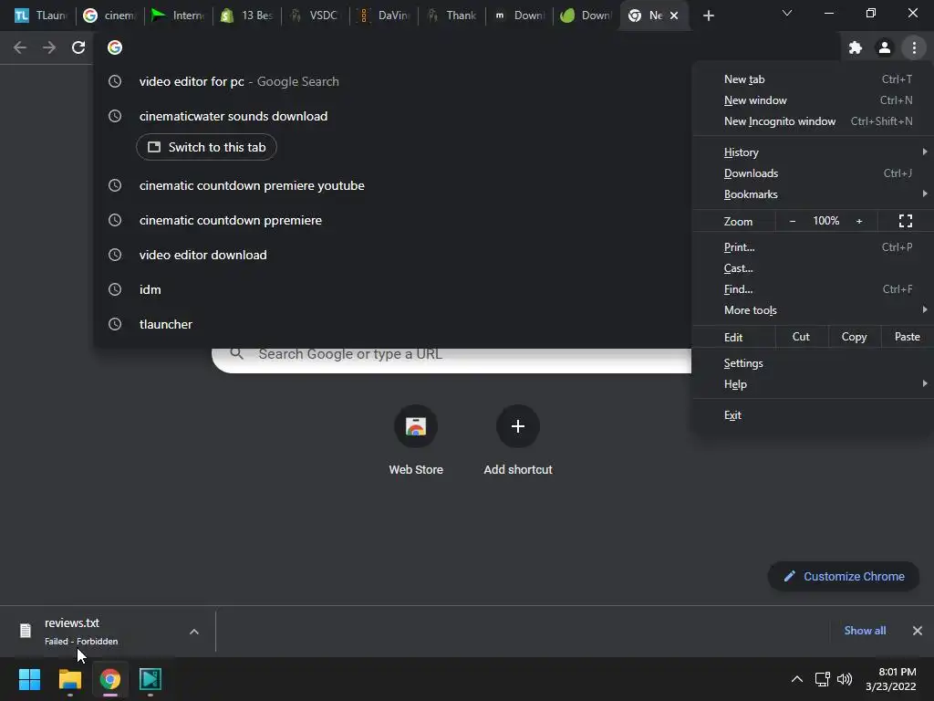Expand the reviews.txt download options chevron
The image size is (934, 701).
click(x=194, y=632)
